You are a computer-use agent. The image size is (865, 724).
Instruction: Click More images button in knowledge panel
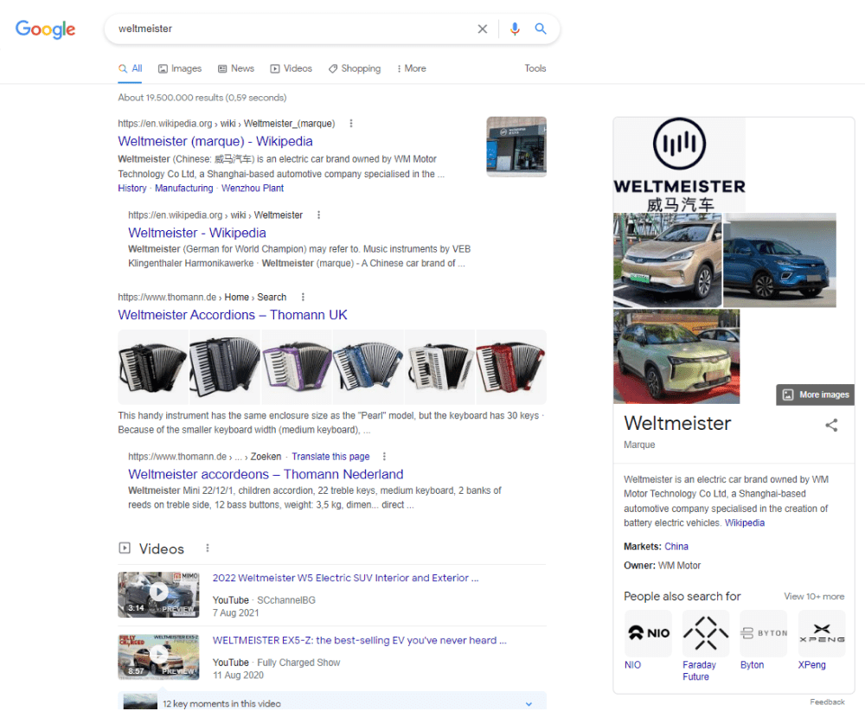[815, 394]
